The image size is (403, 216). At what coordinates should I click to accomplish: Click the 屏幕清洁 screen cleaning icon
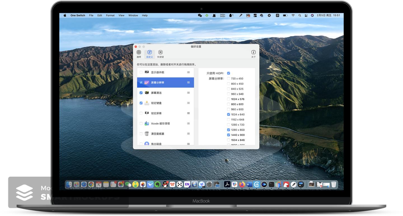pos(147,93)
